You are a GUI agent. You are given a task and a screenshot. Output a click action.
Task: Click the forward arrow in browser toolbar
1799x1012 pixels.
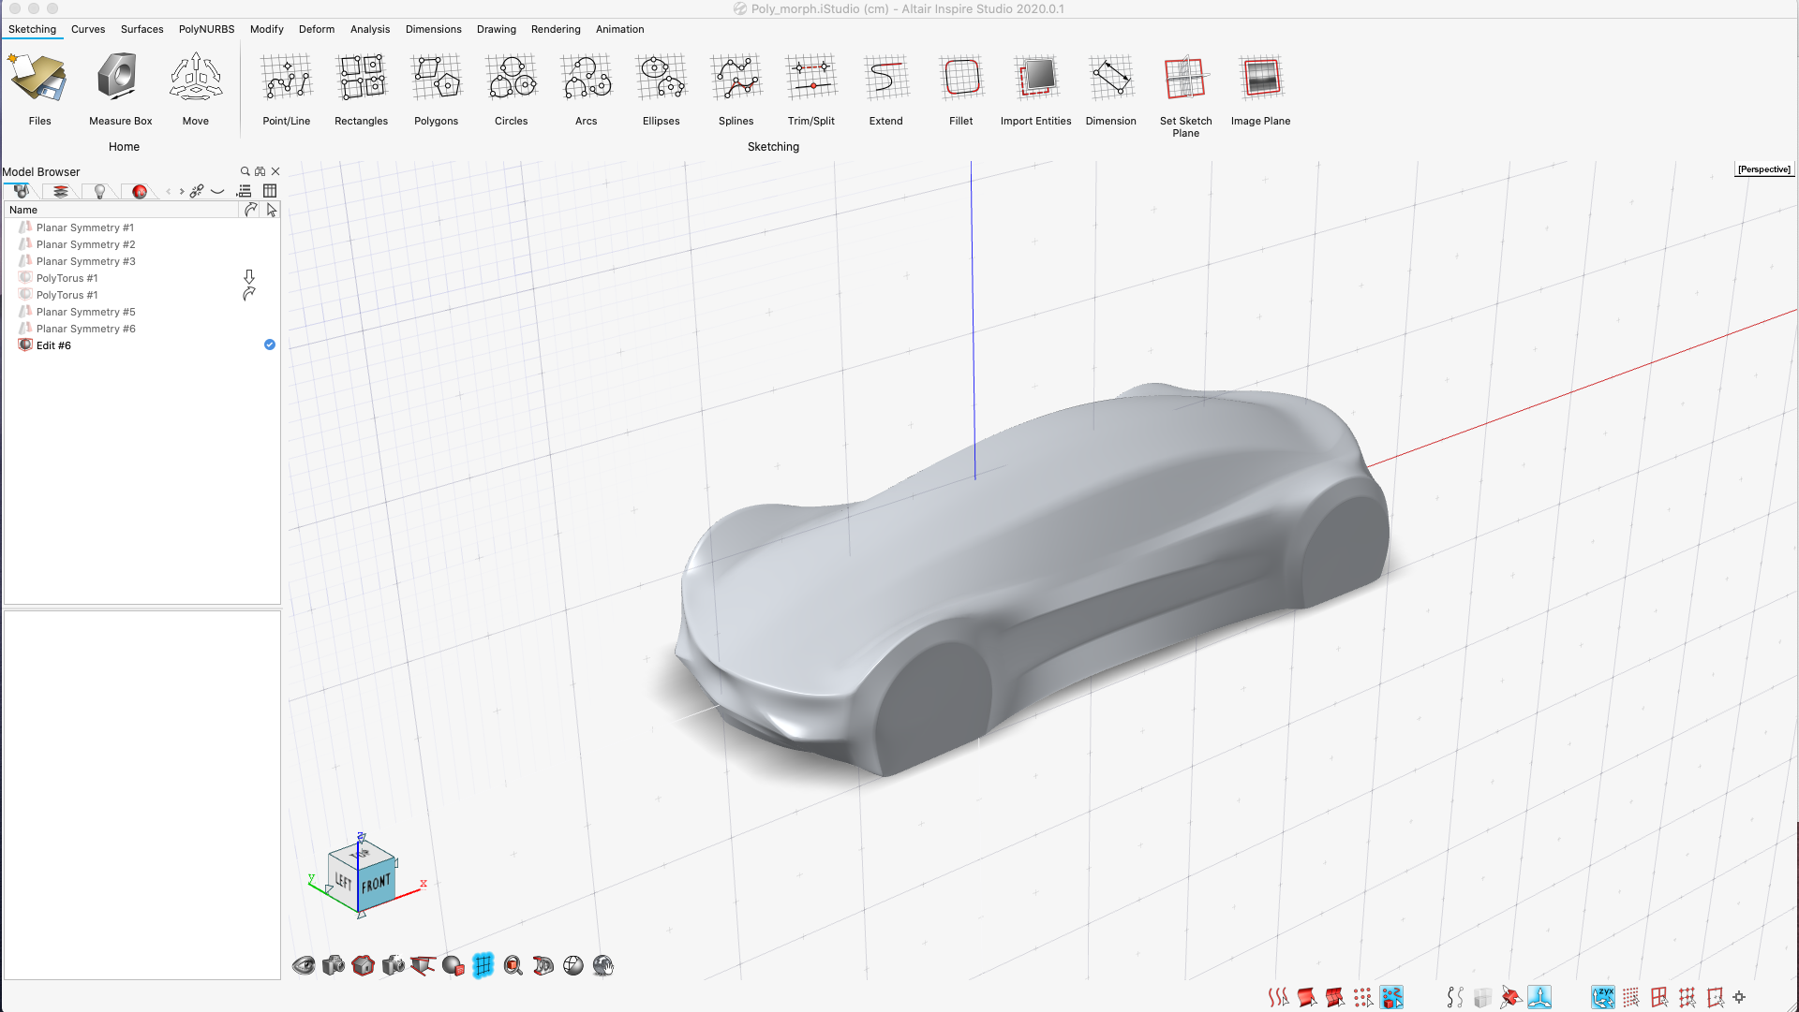(182, 191)
